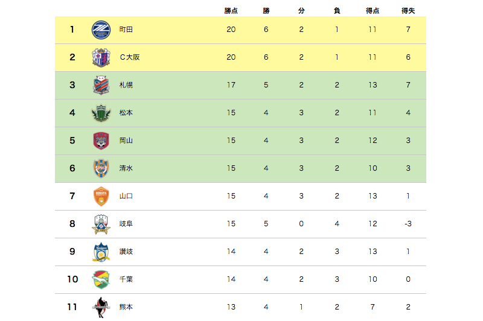Click the Matsumoto green crest icon

pyautogui.click(x=101, y=113)
